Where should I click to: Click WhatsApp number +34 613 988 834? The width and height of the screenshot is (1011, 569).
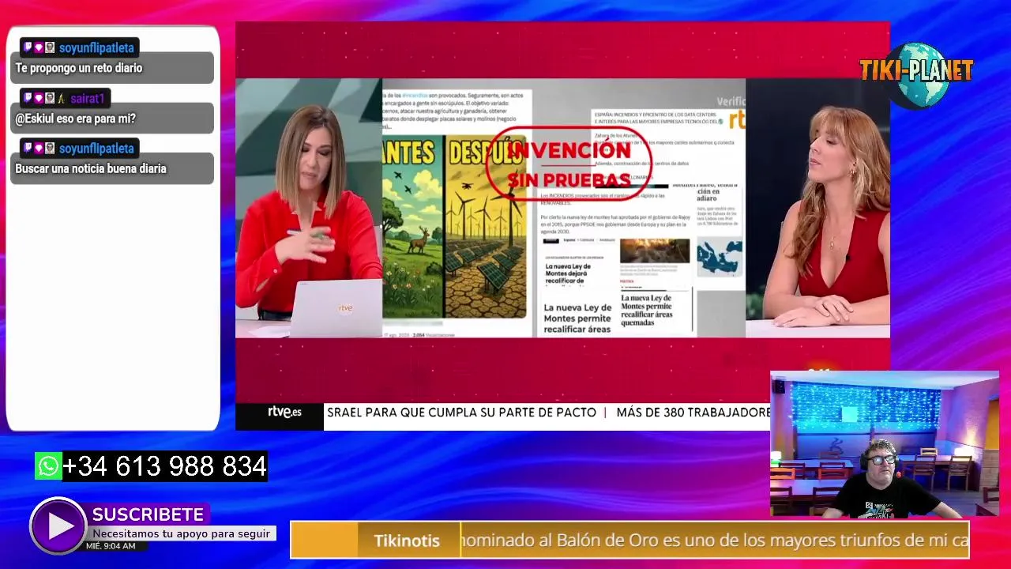click(x=164, y=466)
